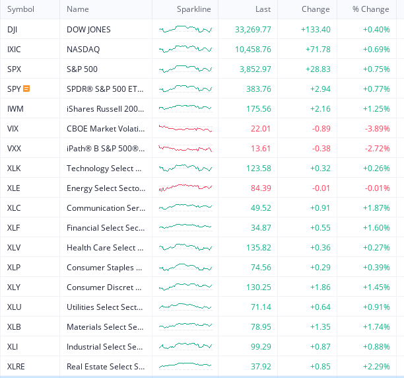Click the Real Estate Select S... name
The height and width of the screenshot is (378, 404).
pyautogui.click(x=106, y=367)
